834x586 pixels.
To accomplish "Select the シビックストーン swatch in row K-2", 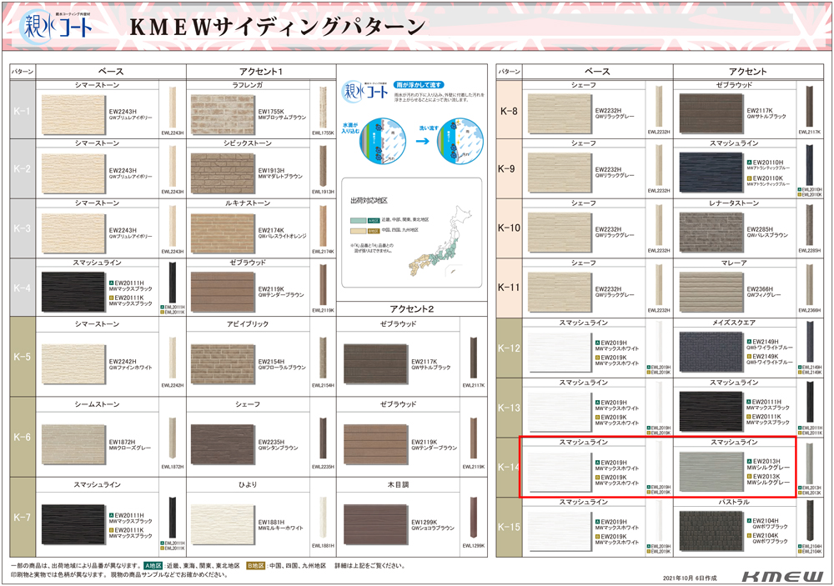I will 223,174.
